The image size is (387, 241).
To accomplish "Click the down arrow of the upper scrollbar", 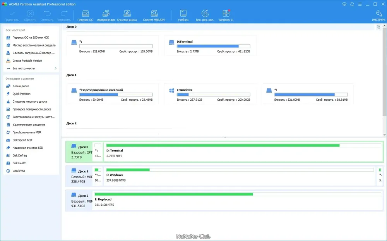I will [385, 134].
